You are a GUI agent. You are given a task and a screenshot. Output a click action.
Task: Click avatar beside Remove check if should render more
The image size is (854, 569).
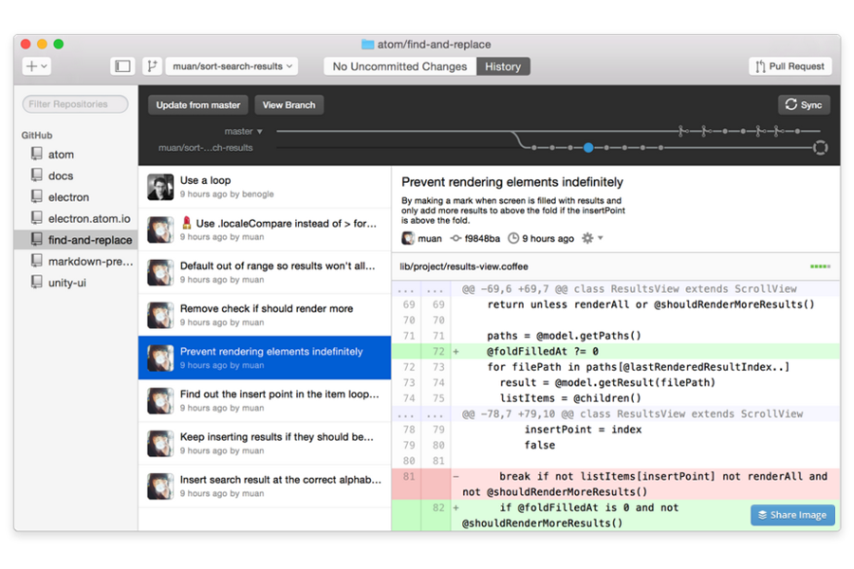tap(160, 315)
